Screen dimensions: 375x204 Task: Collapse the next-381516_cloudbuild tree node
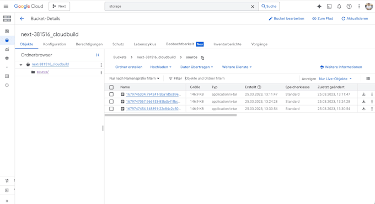tap(21, 65)
